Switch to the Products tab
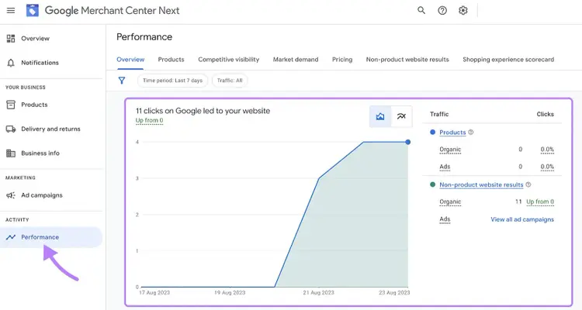The image size is (582, 310). point(171,60)
